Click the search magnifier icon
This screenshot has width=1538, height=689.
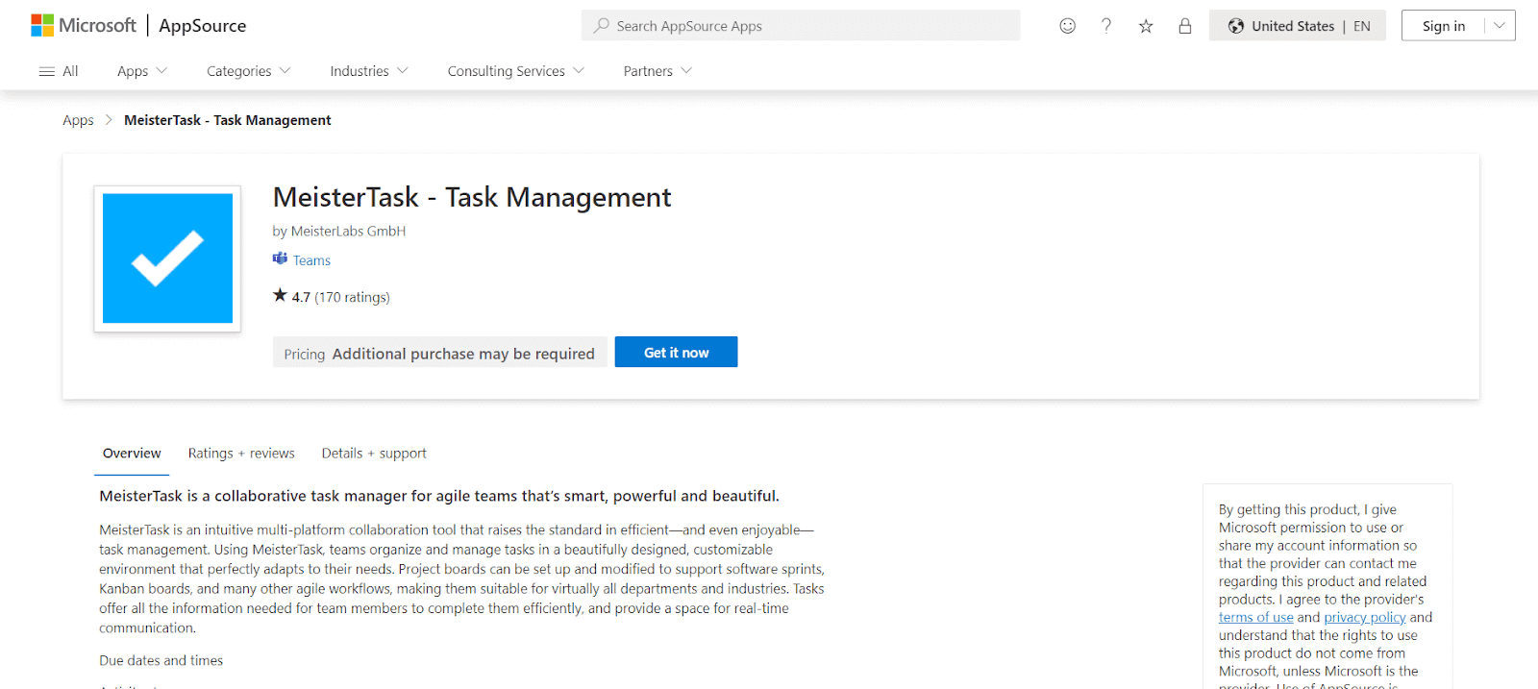tap(601, 26)
